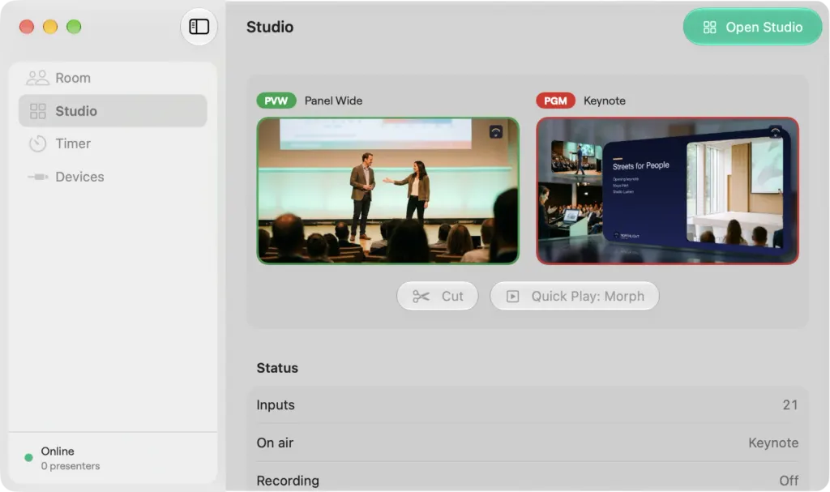Click the Recording value Off
The width and height of the screenshot is (830, 492).
[789, 481]
